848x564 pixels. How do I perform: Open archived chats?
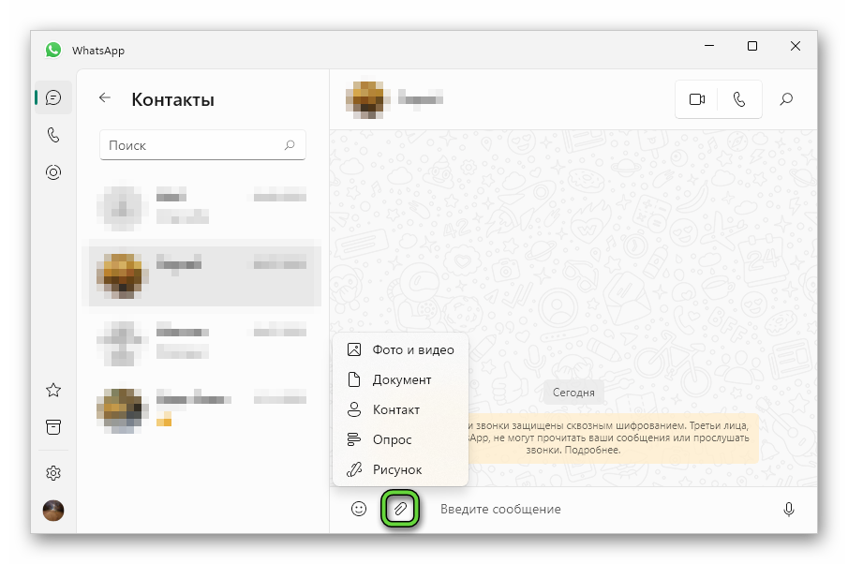pos(53,427)
